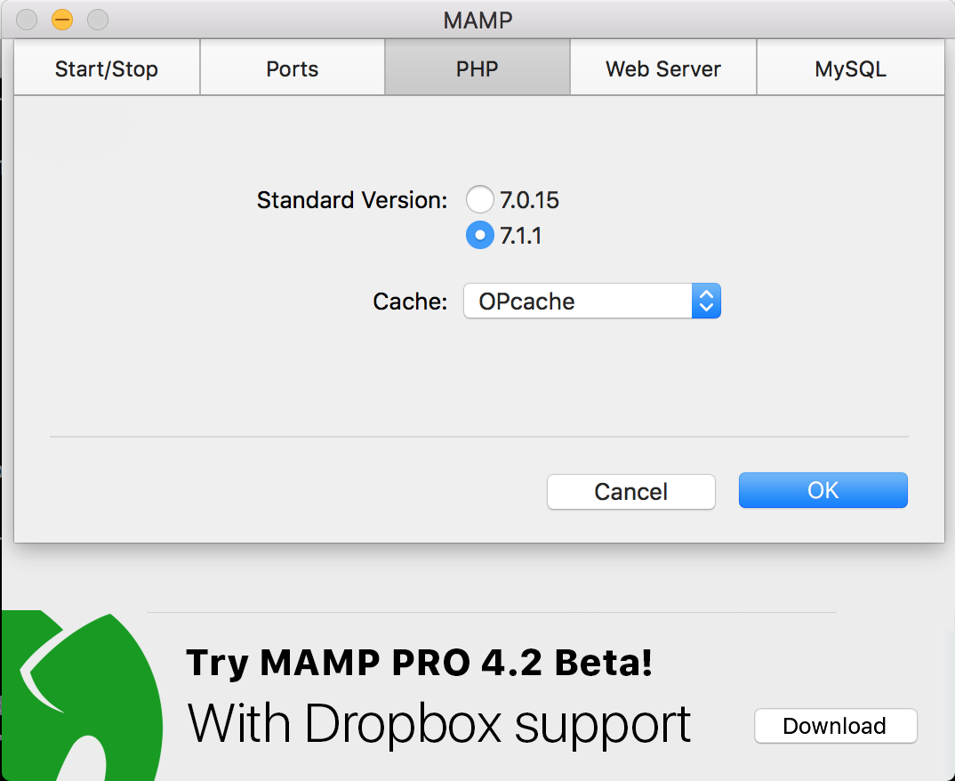Open the MySQL tab

[850, 68]
